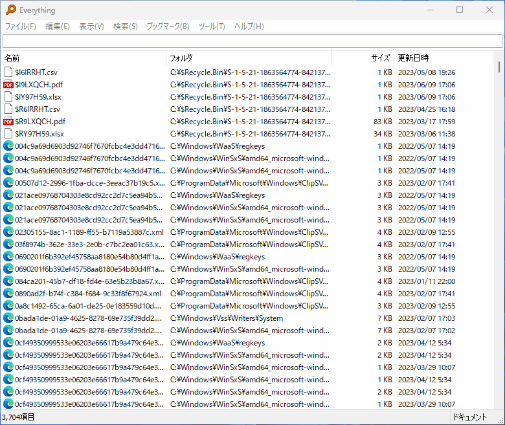
Task: Focus the search text box
Action: (252, 41)
